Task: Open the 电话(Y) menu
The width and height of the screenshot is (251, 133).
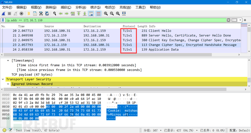Action: [110, 7]
